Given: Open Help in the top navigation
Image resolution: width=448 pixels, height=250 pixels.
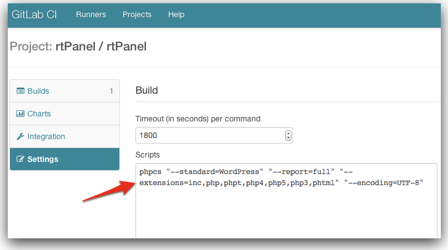Looking at the screenshot, I should 176,14.
